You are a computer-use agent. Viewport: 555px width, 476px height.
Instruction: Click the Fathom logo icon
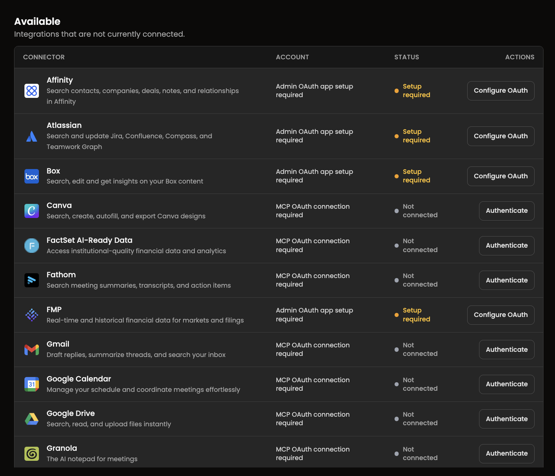click(x=31, y=280)
